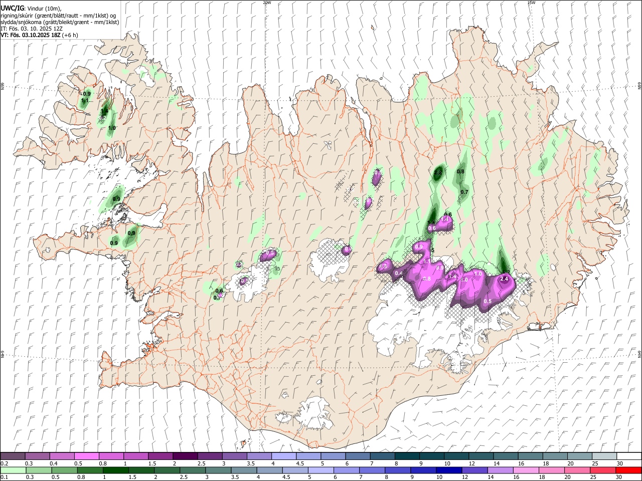Select the pale grey 25 swatch in snow legend
This screenshot has width=642, height=481.
(x=604, y=456)
